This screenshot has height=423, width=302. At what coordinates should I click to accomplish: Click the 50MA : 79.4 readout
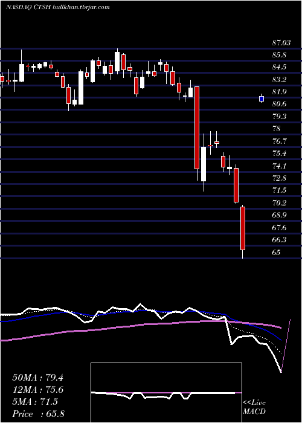pos(37,378)
